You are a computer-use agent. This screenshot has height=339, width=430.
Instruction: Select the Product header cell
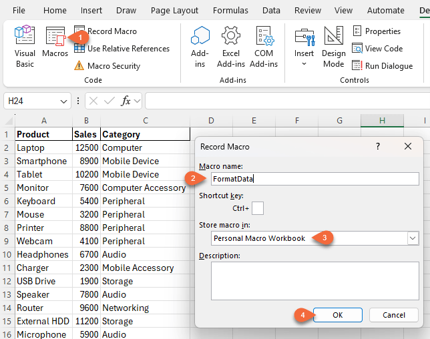[44, 134]
